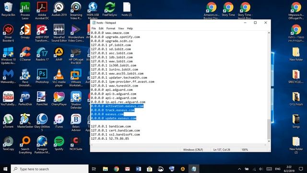Image resolution: width=307 pixels, height=173 pixels.
Task: Select the Photoshop desktop shortcut
Action: (42, 76)
